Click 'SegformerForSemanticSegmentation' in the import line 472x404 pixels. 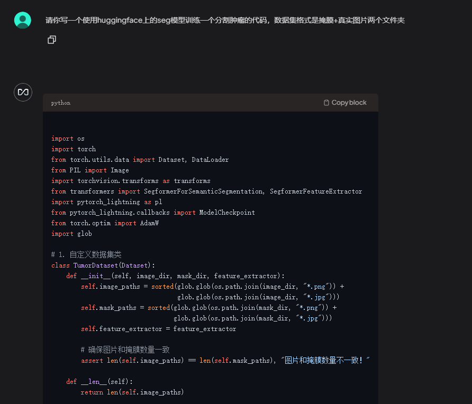(x=203, y=191)
